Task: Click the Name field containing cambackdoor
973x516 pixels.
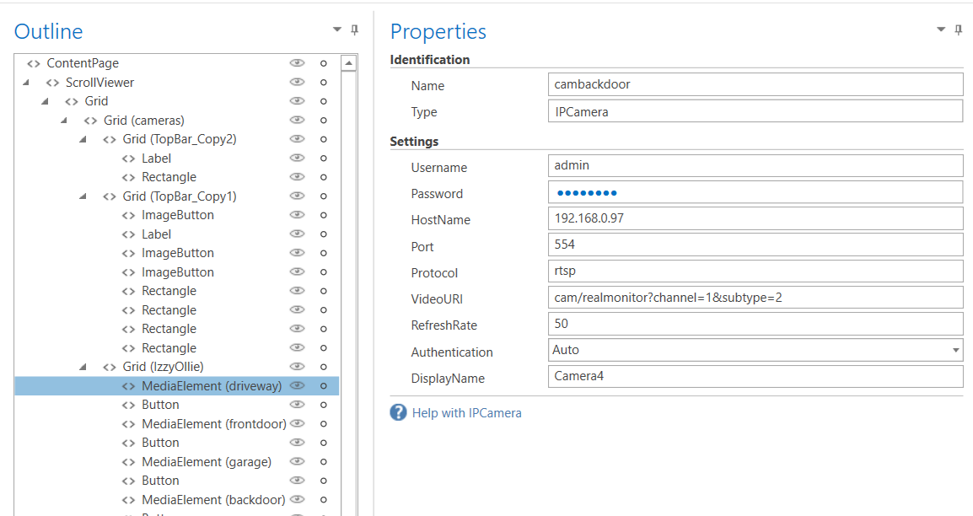Action: (755, 85)
